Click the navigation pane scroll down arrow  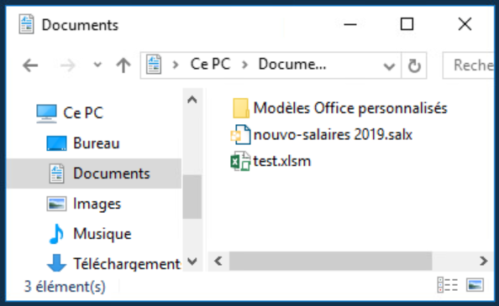coord(192,262)
